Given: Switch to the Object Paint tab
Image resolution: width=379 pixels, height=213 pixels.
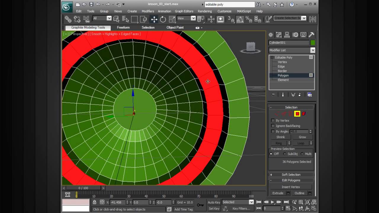Looking at the screenshot, I should pyautogui.click(x=175, y=28).
